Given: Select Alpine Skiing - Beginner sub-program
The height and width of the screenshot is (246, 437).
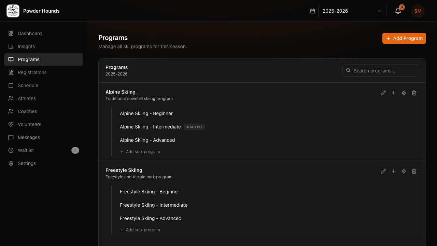Looking at the screenshot, I should pos(146,113).
